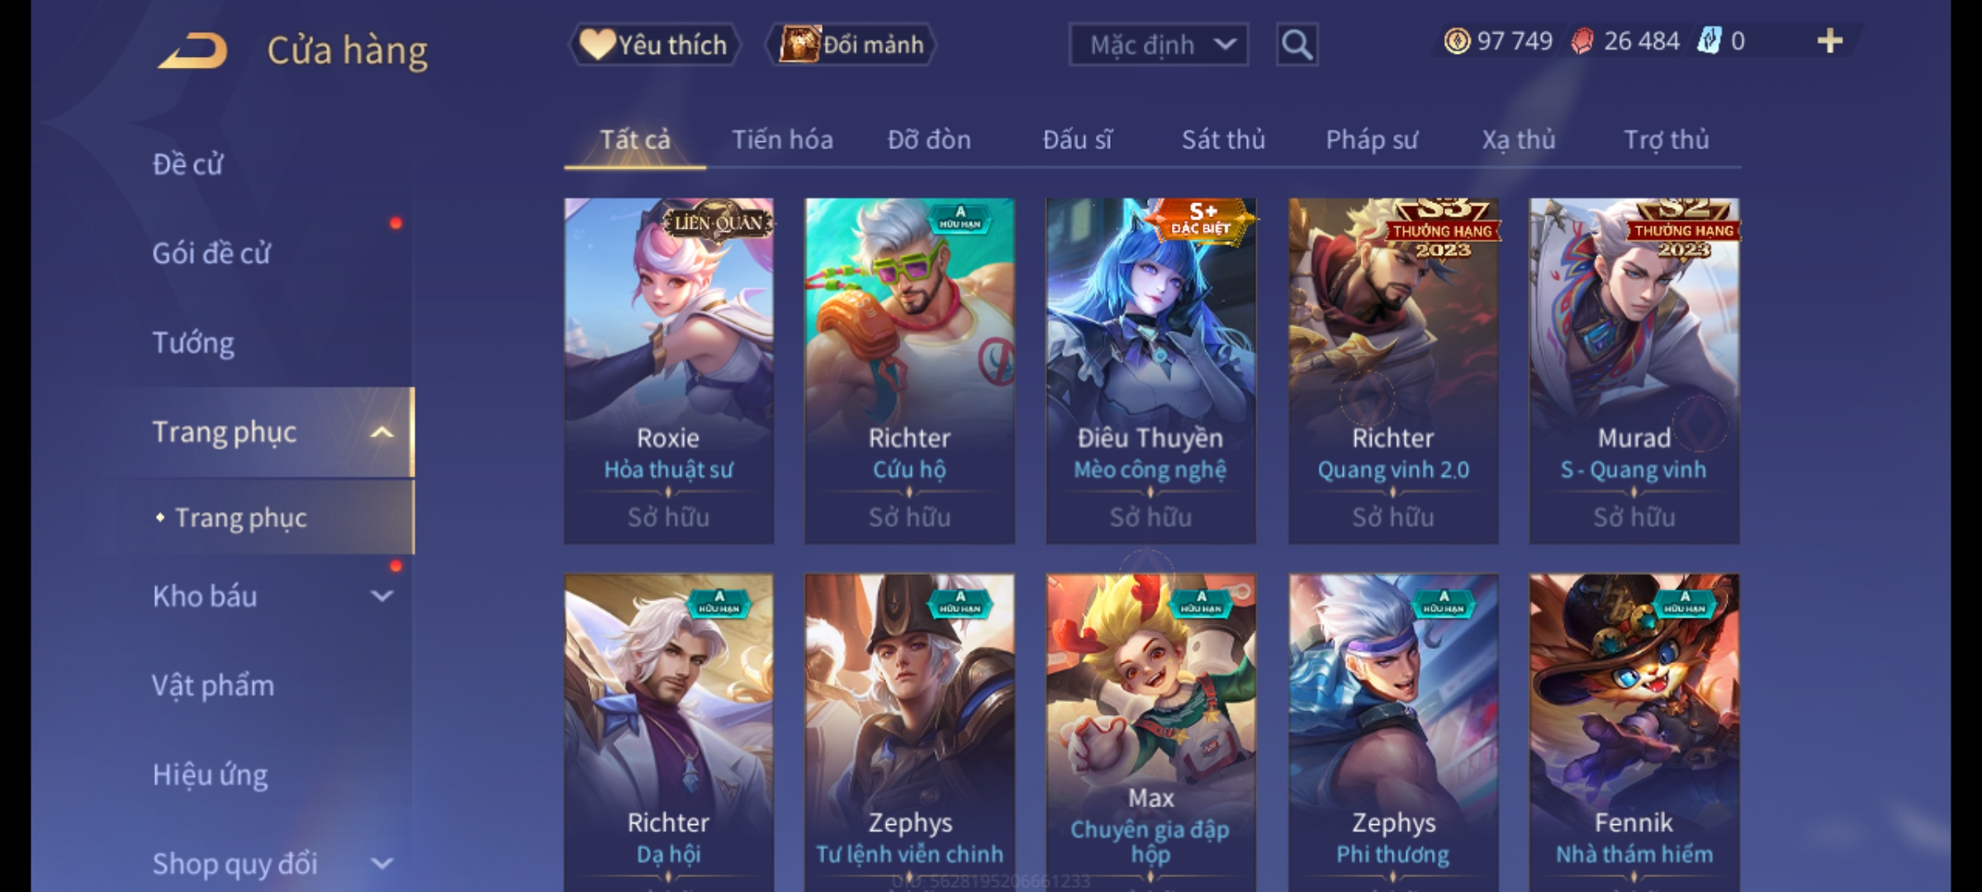Select Roxie Họa thuật sư skin card
Screen dimensions: 1982x892
[669, 371]
